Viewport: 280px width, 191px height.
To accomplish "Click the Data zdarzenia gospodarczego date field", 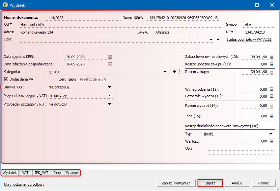I will click(x=86, y=64).
